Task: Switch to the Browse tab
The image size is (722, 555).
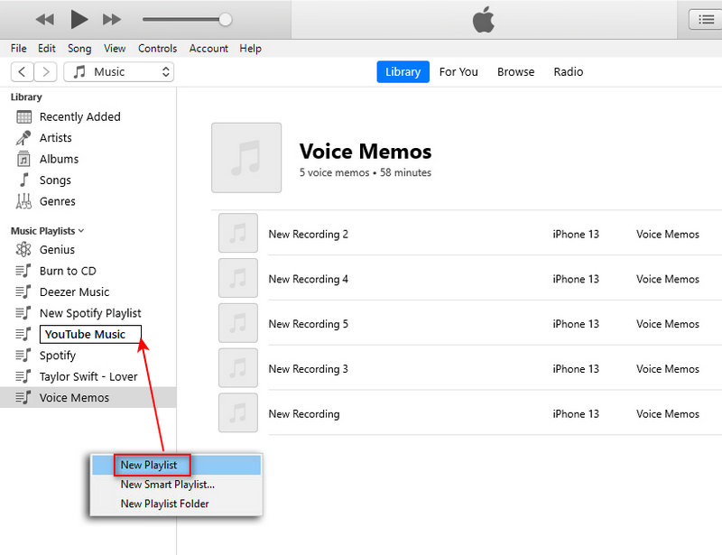Action: pos(515,71)
